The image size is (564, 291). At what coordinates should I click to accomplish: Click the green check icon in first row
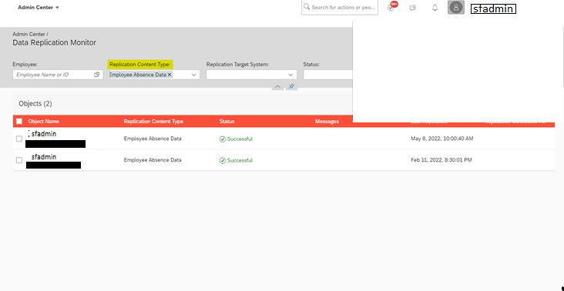click(223, 139)
